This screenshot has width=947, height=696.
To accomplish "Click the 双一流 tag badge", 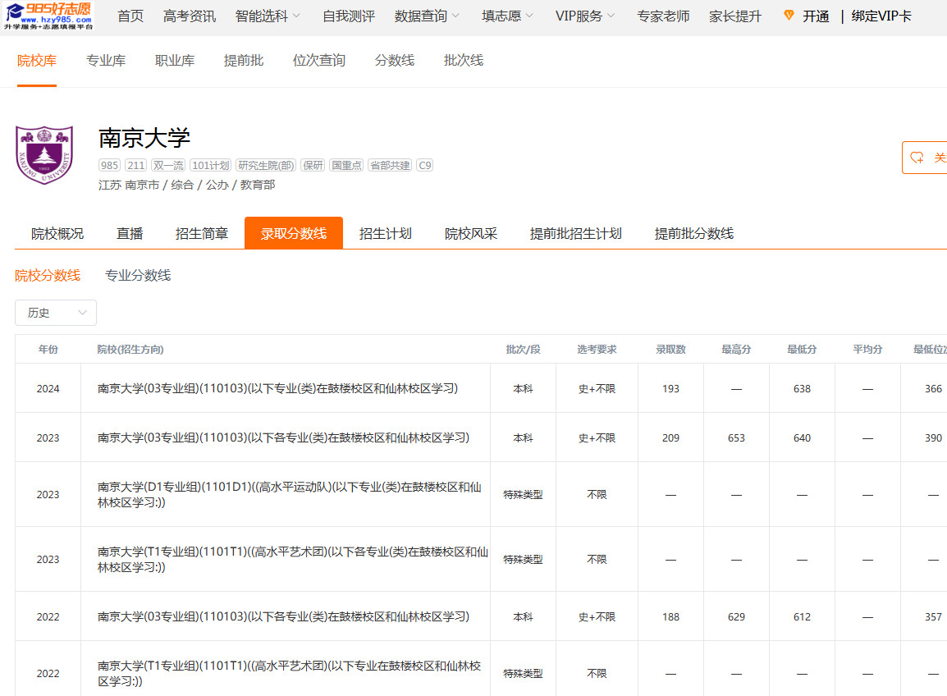I will pyautogui.click(x=168, y=166).
